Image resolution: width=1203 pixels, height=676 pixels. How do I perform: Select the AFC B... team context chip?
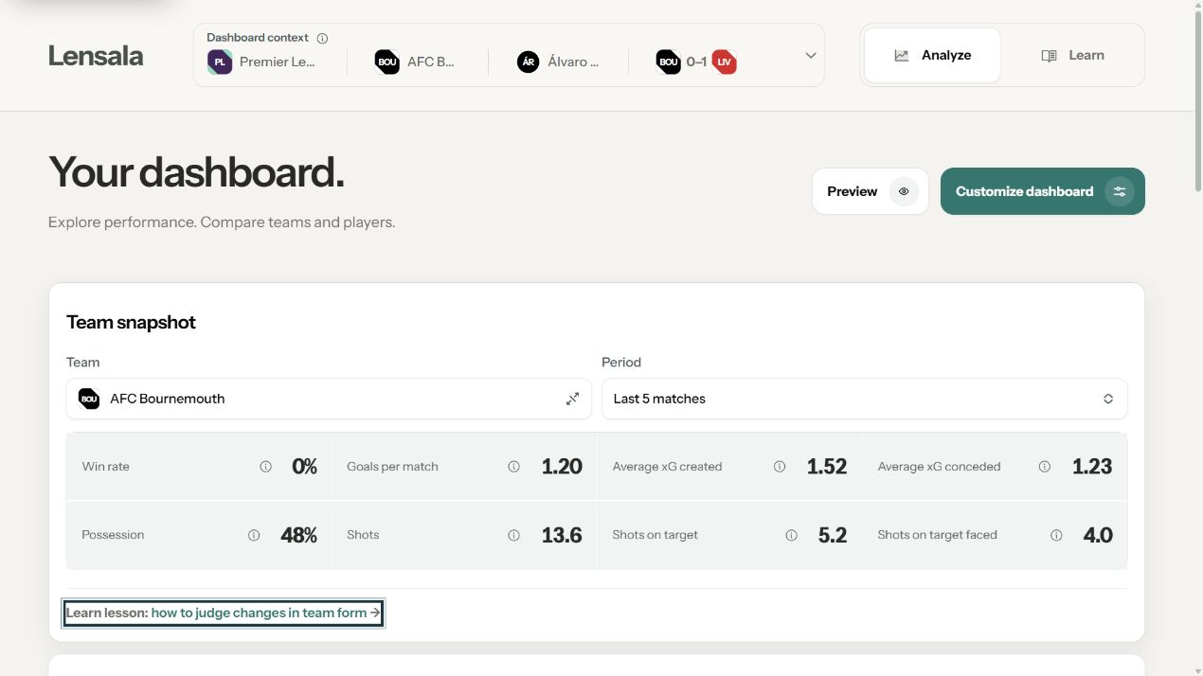pyautogui.click(x=414, y=62)
